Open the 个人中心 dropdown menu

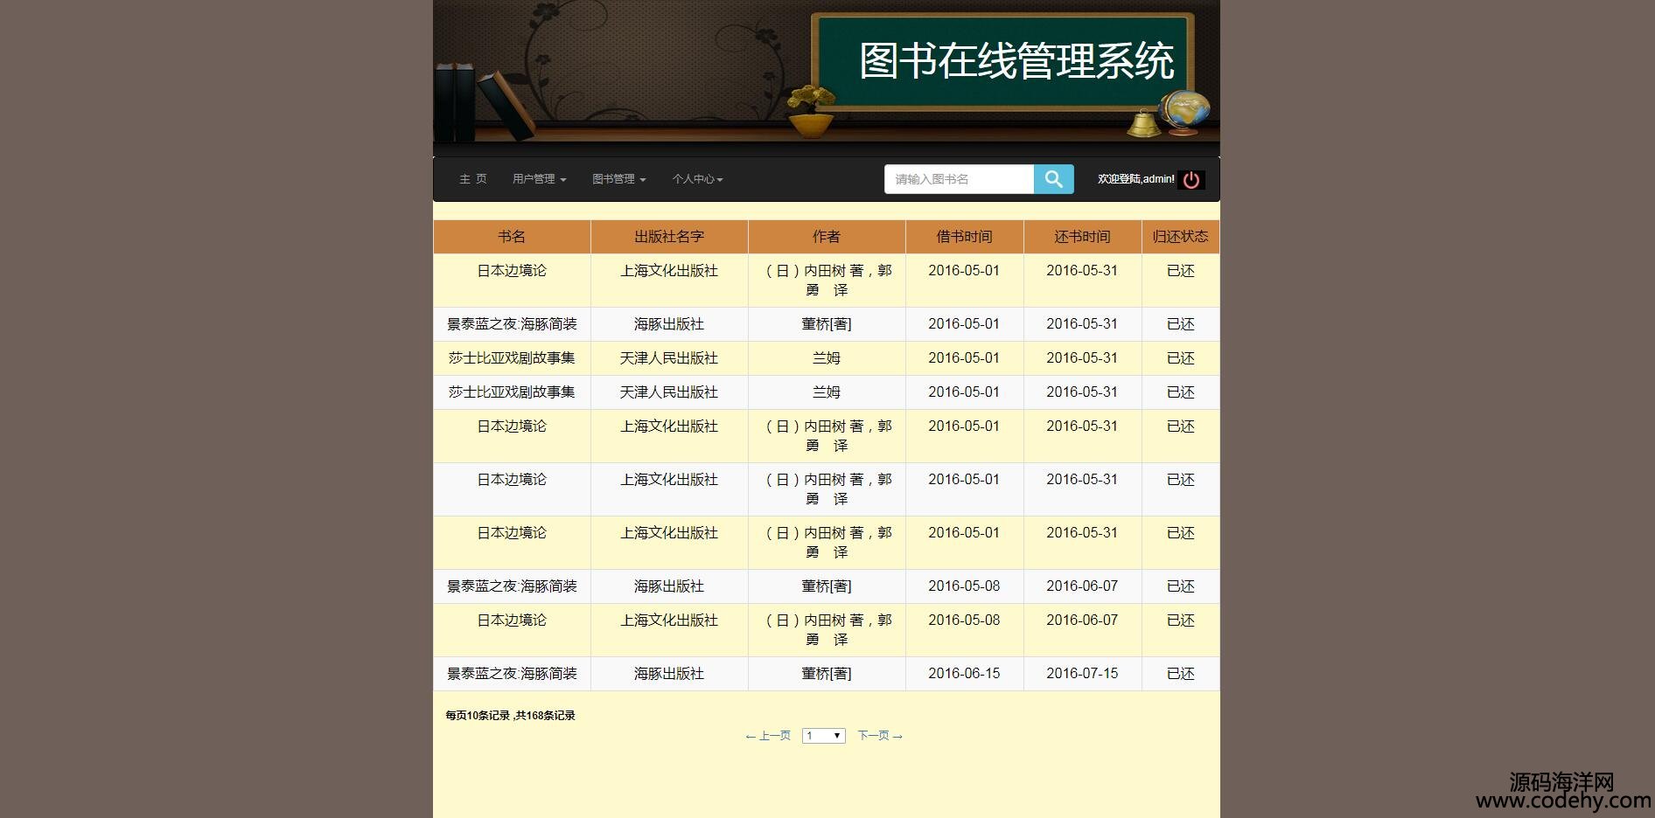[x=697, y=179]
